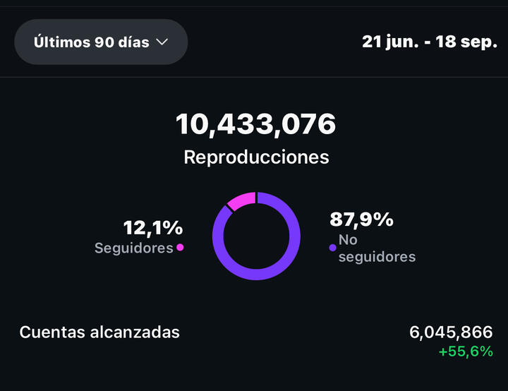Image resolution: width=508 pixels, height=391 pixels.
Task: Click the No seguidores legend label
Action: point(377,248)
